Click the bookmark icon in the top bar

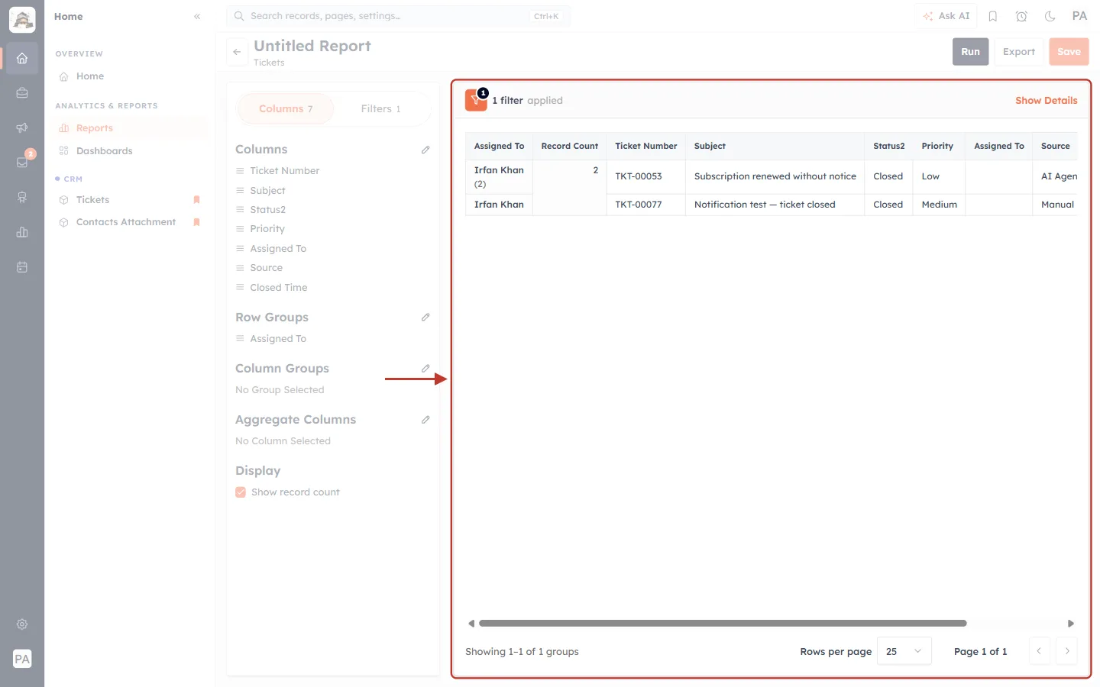click(993, 16)
